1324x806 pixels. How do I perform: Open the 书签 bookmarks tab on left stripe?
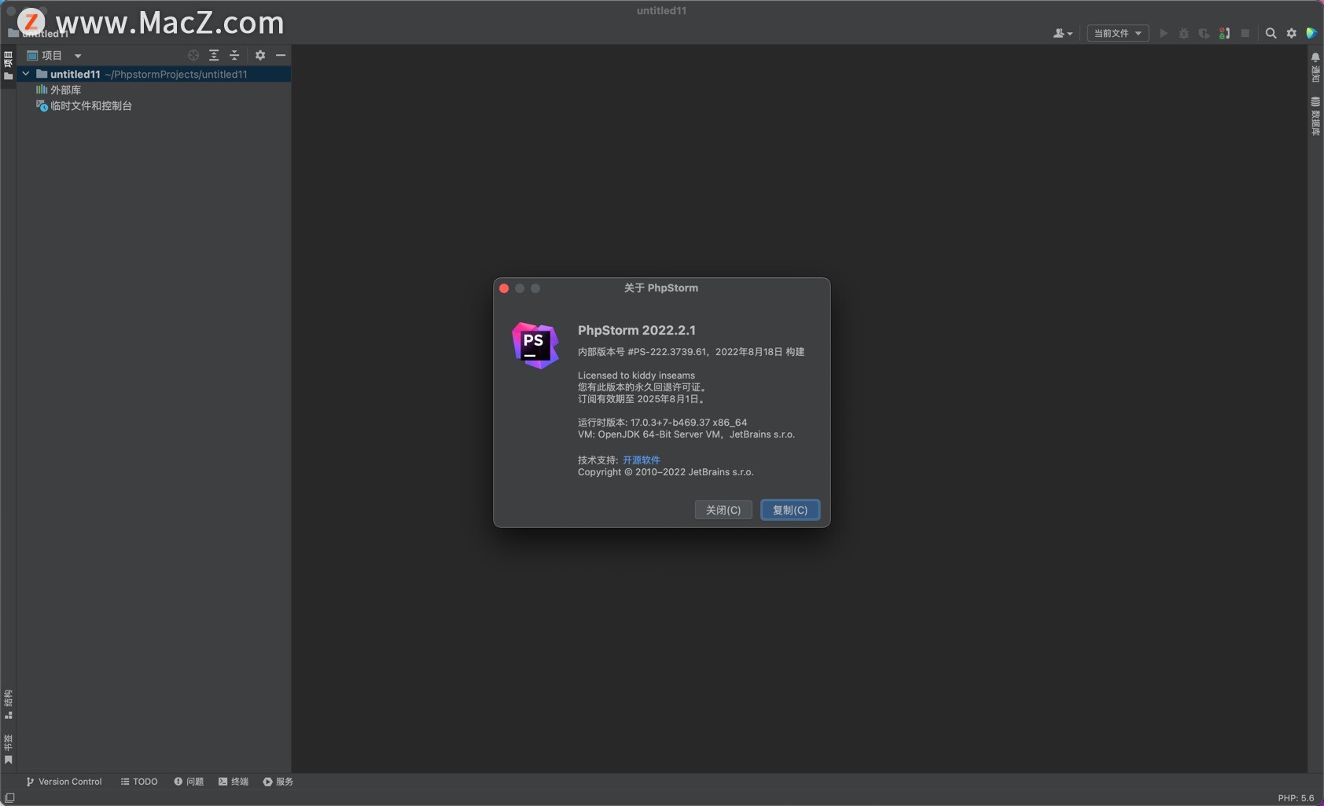point(8,749)
